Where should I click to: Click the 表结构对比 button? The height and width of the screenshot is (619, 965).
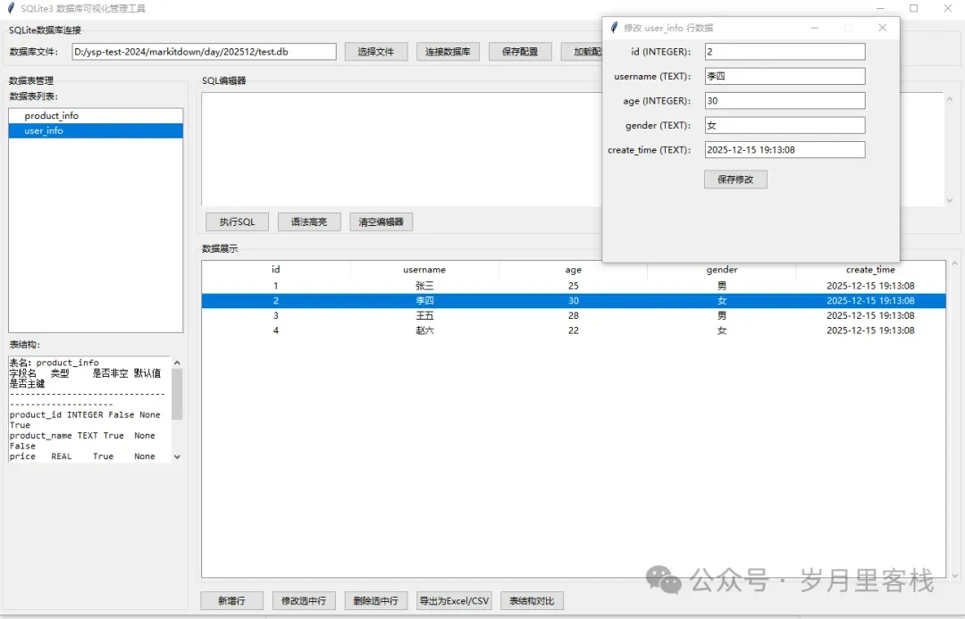coord(533,600)
